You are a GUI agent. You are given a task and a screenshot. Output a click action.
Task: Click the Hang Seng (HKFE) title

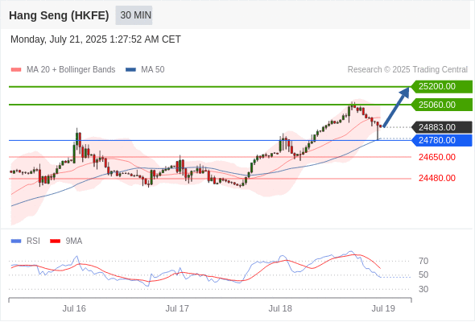coord(59,15)
